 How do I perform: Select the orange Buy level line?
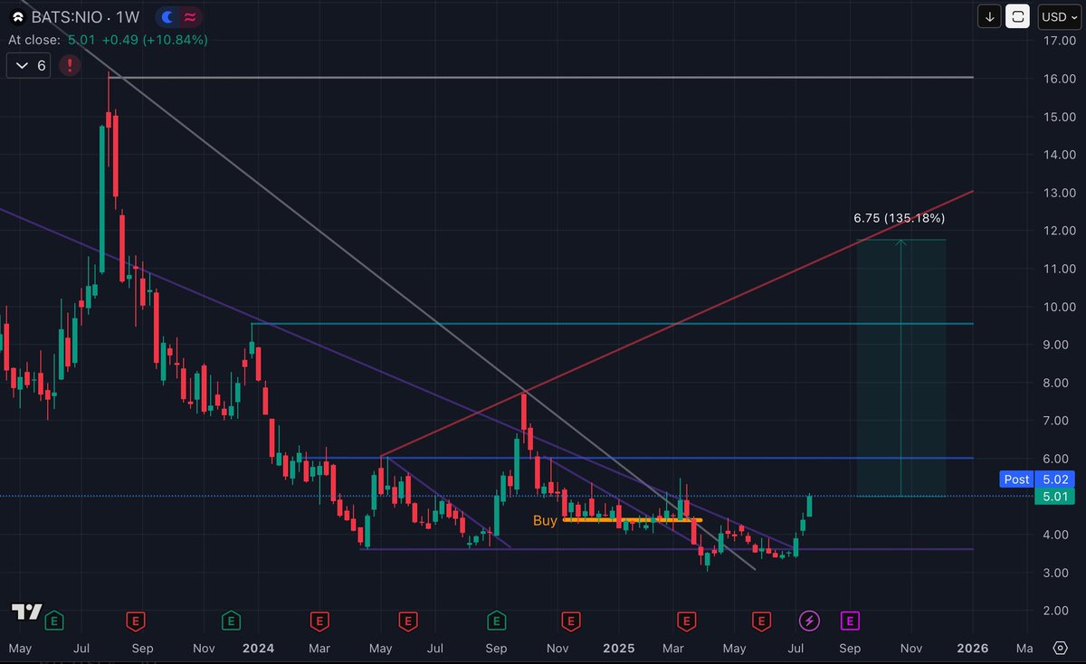pos(633,520)
